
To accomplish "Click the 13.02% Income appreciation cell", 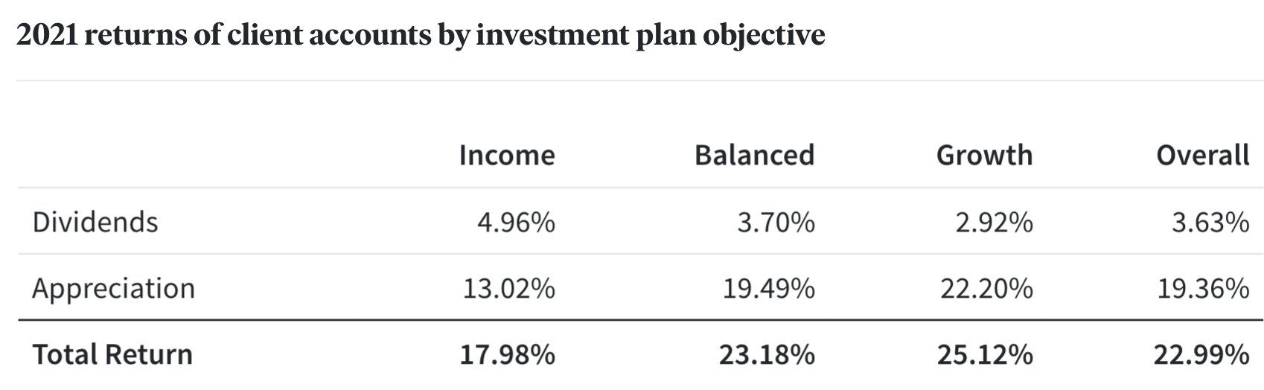I will pyautogui.click(x=508, y=288).
